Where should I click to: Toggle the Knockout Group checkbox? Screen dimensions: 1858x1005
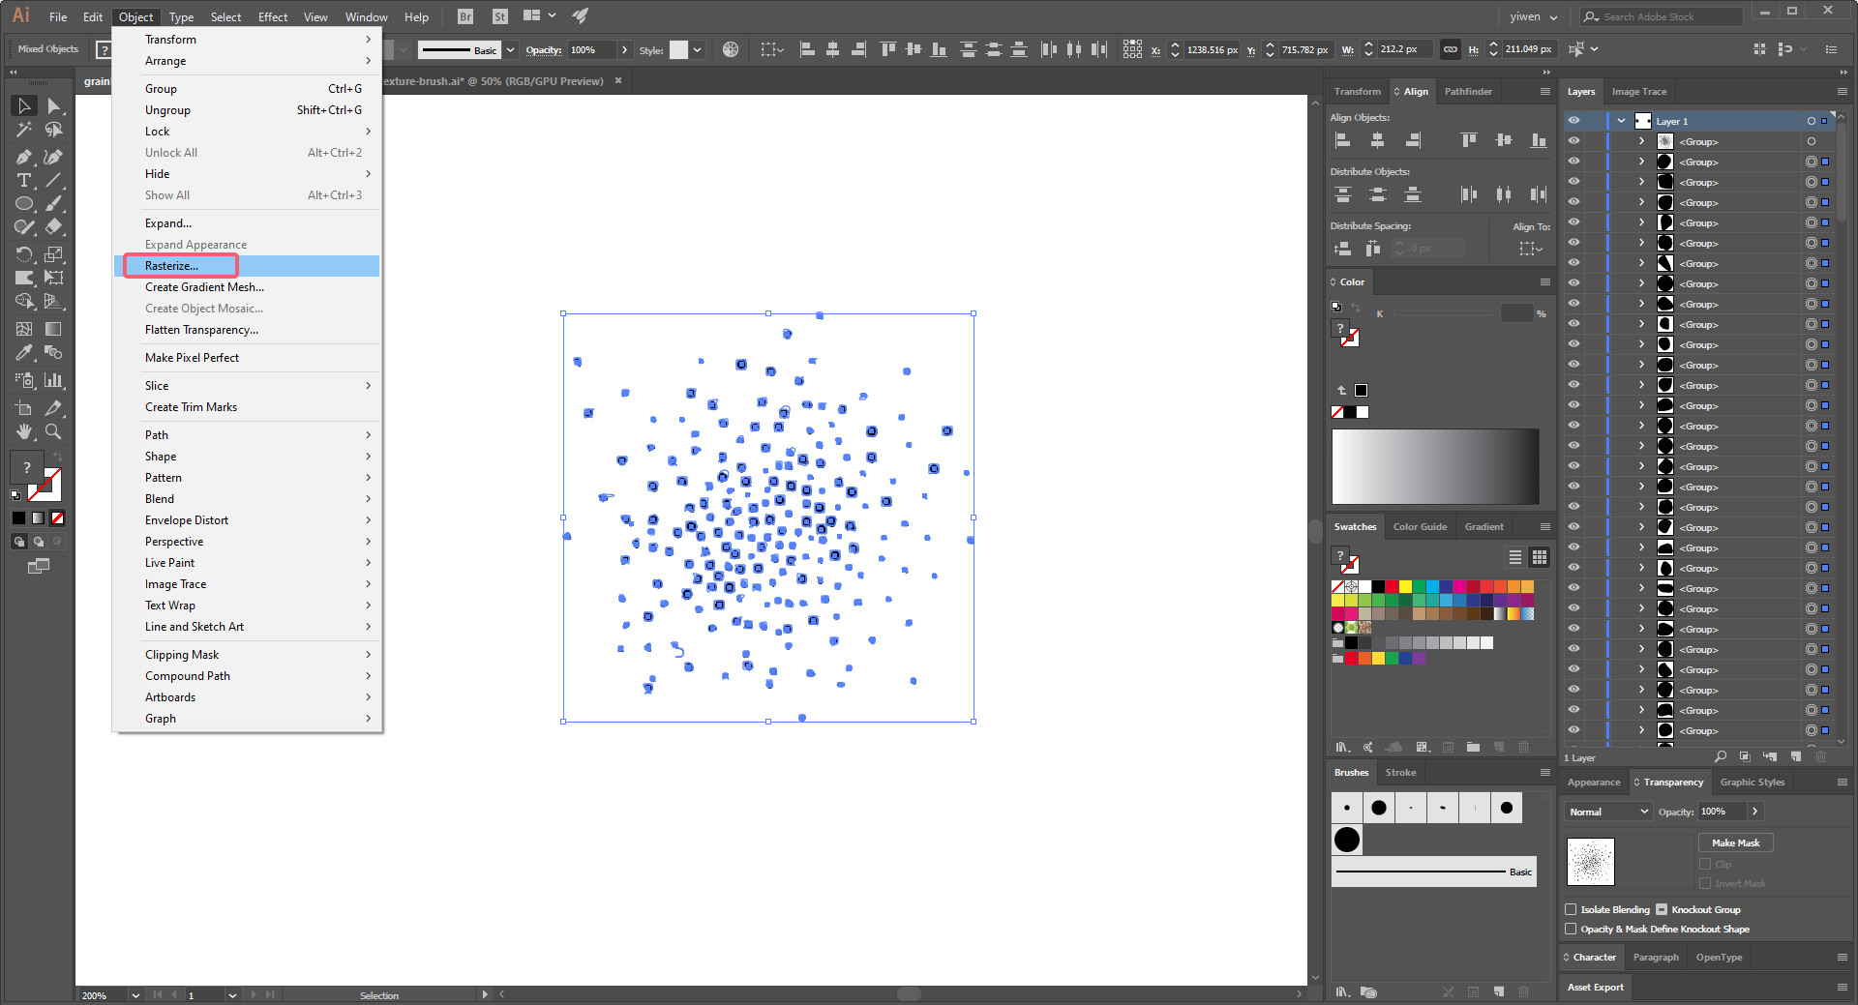[1662, 909]
